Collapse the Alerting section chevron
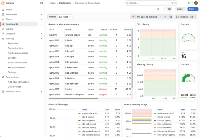Viewport: 200px width, 137px height. [41, 39]
